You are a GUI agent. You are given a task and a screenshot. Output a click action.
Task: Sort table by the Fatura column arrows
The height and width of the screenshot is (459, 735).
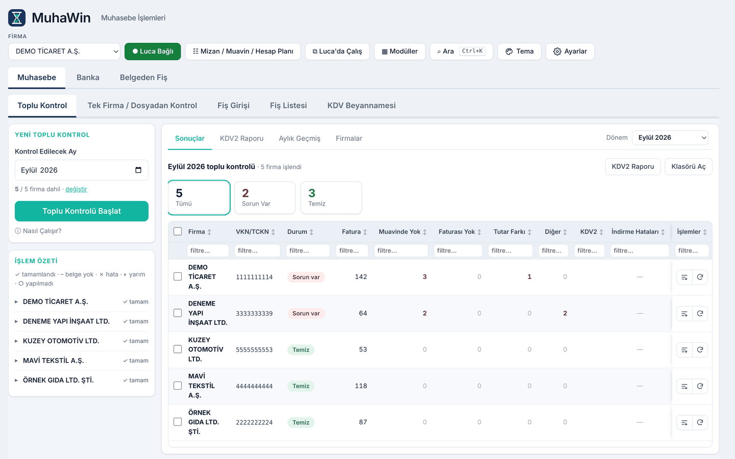click(x=365, y=232)
